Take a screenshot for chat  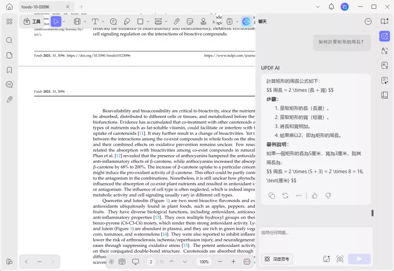pyautogui.click(x=340, y=259)
